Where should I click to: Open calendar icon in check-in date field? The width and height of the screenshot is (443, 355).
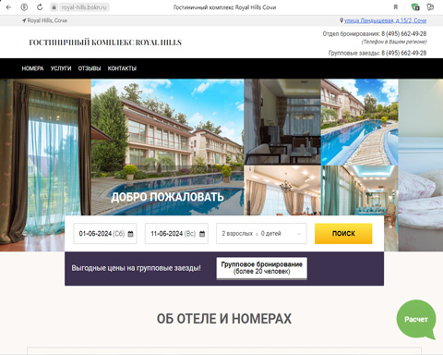[x=130, y=234]
